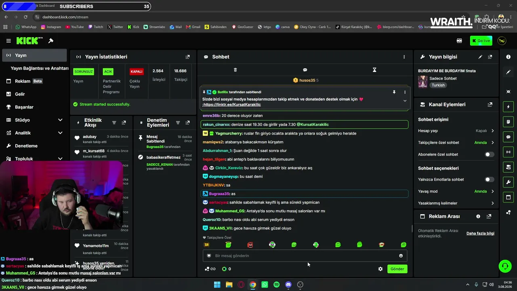Image resolution: width=517 pixels, height=291 pixels.
Task: Expand the Topluluk sidebar section
Action: coord(60,159)
